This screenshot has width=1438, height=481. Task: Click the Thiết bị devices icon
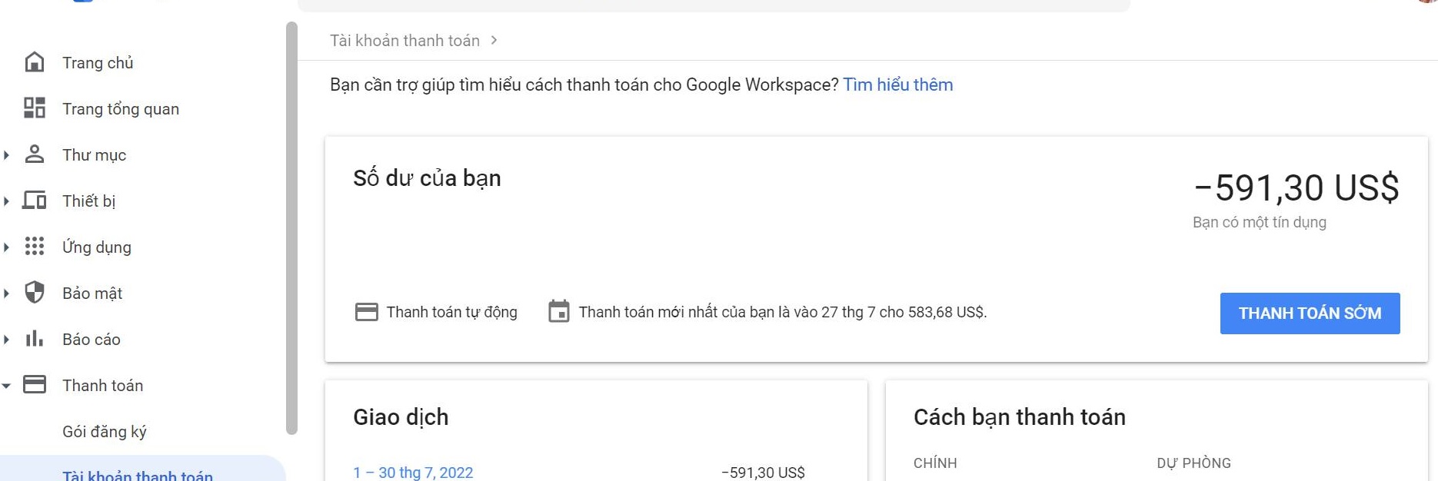(35, 201)
